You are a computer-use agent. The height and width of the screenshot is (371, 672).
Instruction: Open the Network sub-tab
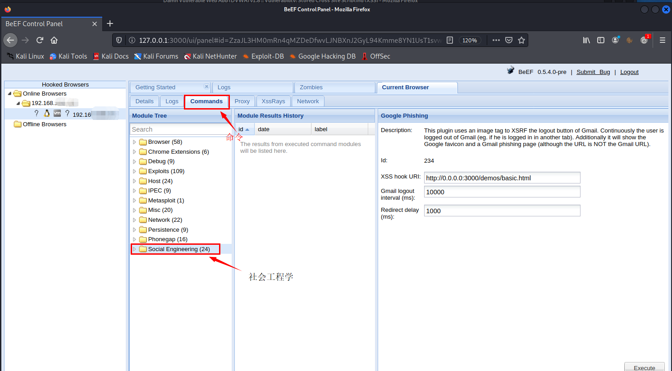tap(308, 101)
